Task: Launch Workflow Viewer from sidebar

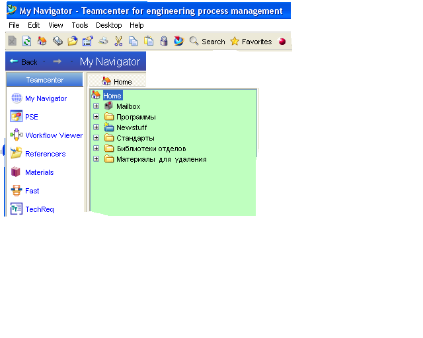Action: point(54,135)
